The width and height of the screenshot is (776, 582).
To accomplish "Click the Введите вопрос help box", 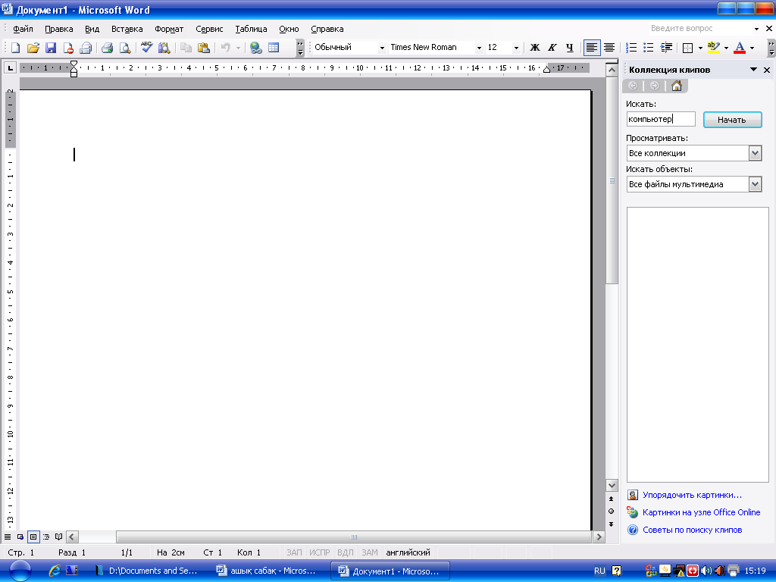I will (700, 29).
